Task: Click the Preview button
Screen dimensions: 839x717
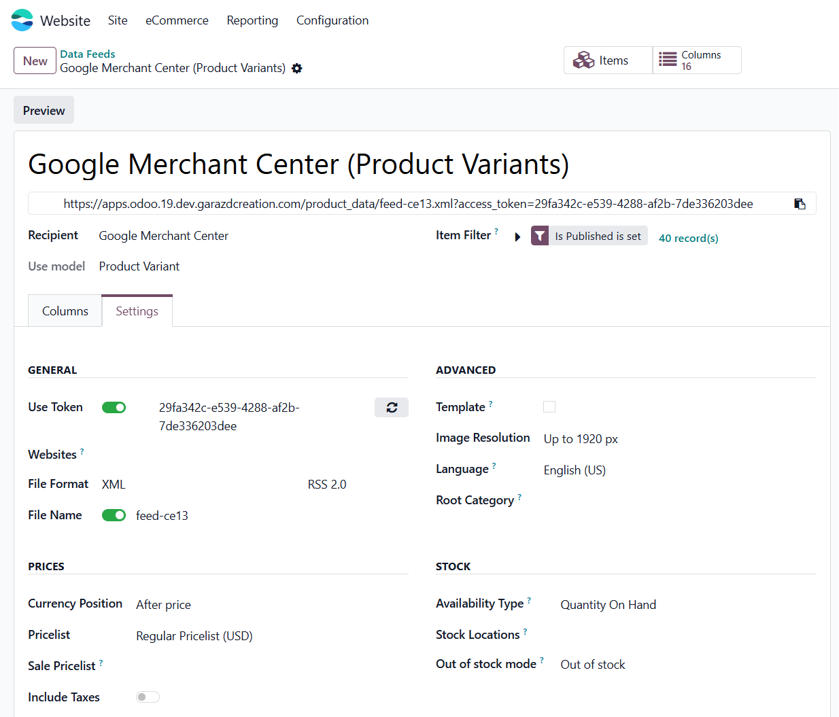Action: point(44,111)
